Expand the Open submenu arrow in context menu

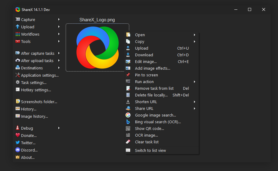[x=195, y=35]
